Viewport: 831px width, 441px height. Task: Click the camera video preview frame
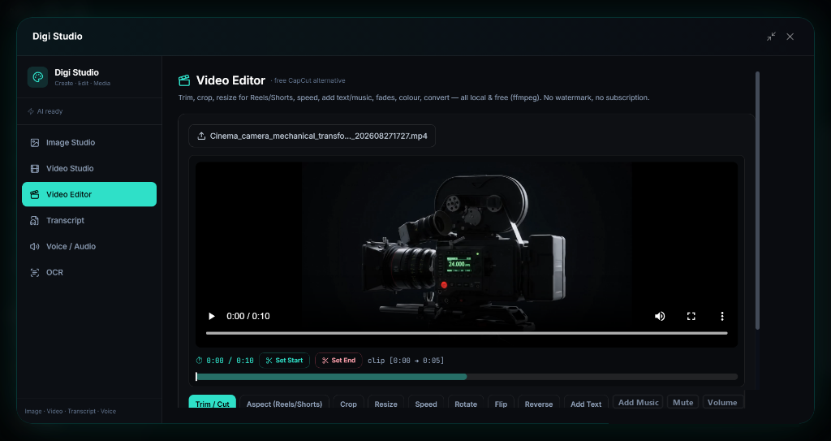[467, 255]
